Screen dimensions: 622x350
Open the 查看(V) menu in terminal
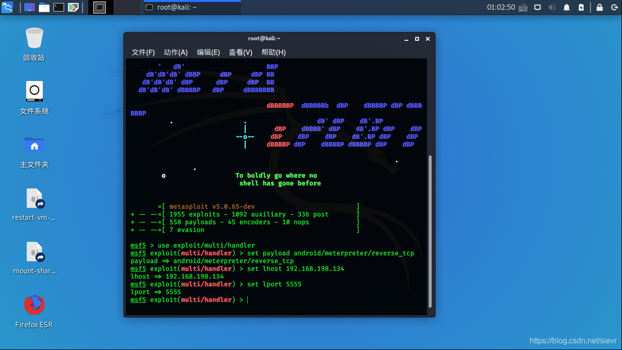[241, 52]
